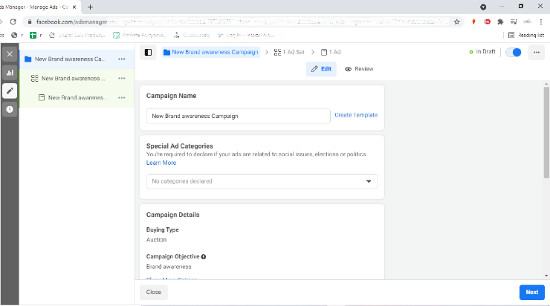
Task: Click the browser address bar URL
Action: point(242,22)
